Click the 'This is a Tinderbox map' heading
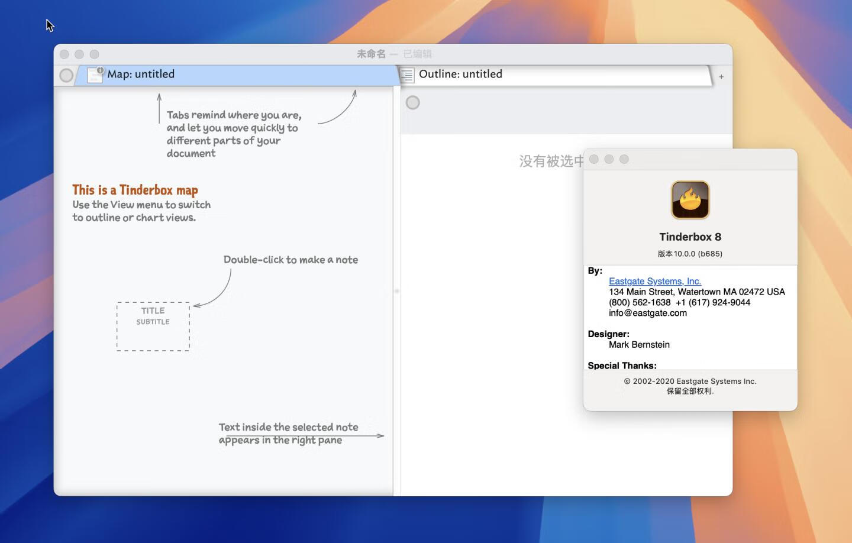 (135, 190)
